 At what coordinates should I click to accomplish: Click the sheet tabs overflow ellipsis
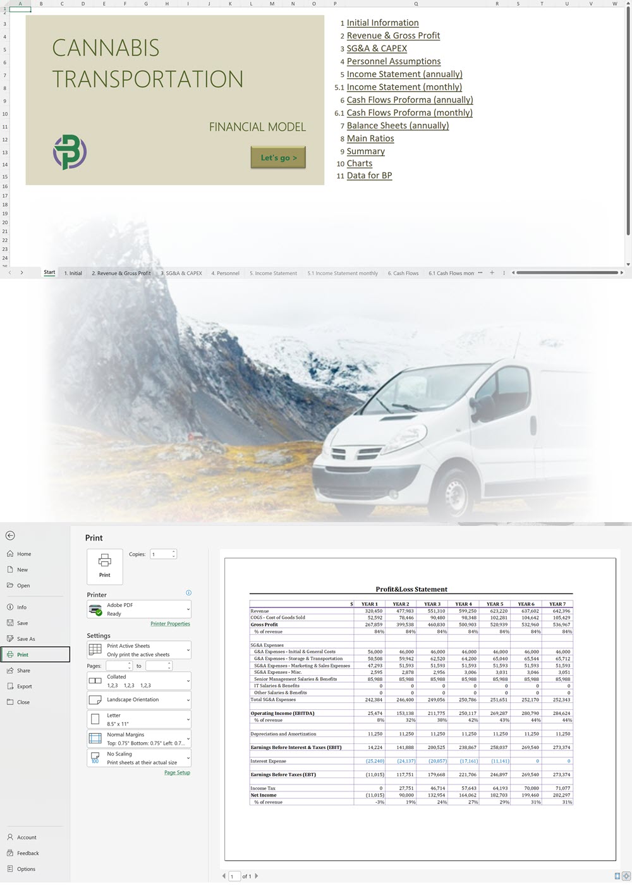[480, 272]
